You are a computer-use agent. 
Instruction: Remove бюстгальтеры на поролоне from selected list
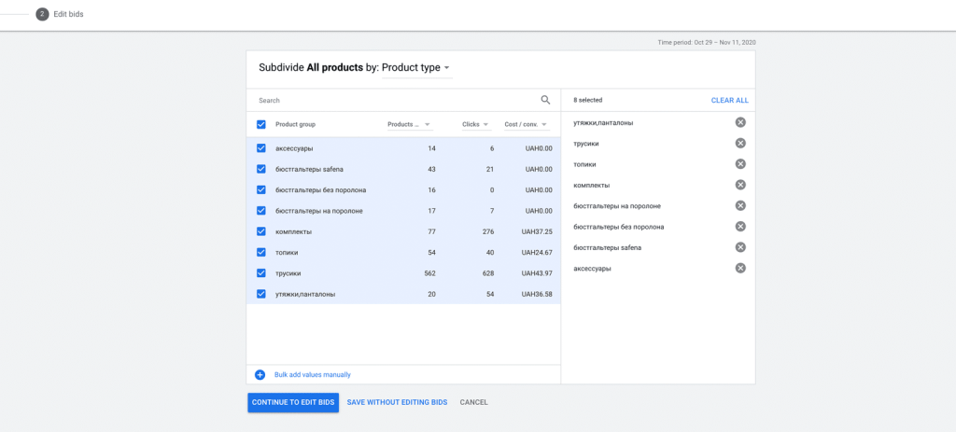tap(740, 206)
